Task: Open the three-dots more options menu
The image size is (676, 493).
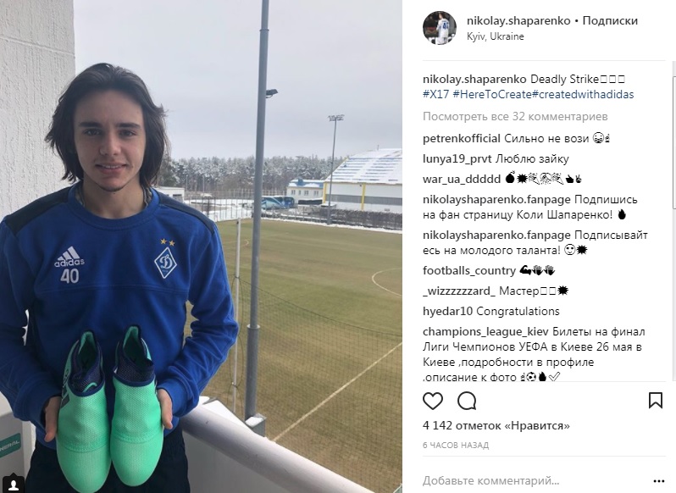Action: pos(659,481)
